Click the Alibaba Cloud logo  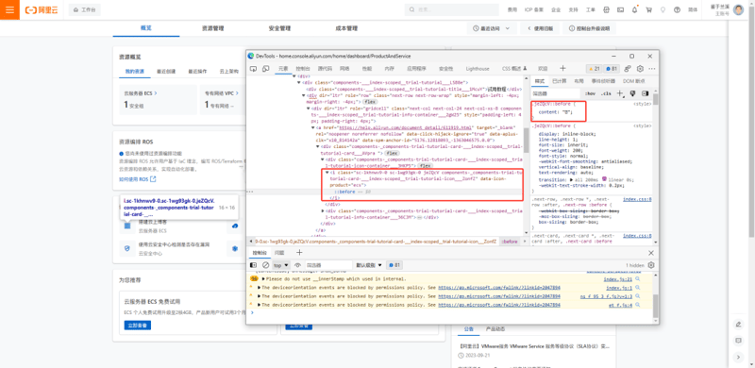pos(42,9)
